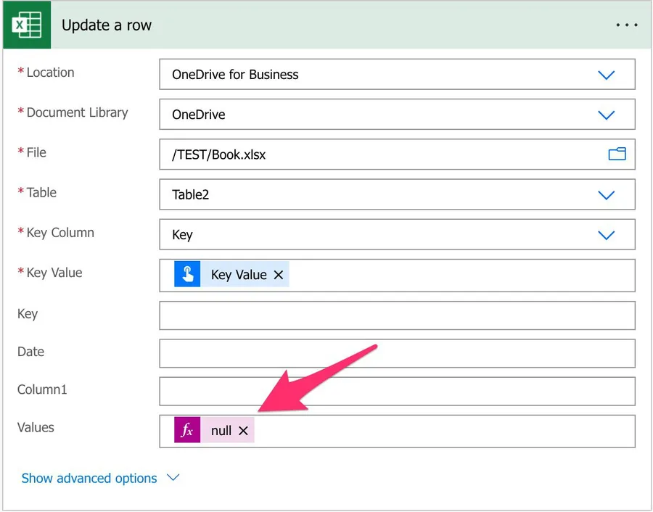Open the Table dropdown showing Table2
The width and height of the screenshot is (653, 512).
(x=606, y=194)
